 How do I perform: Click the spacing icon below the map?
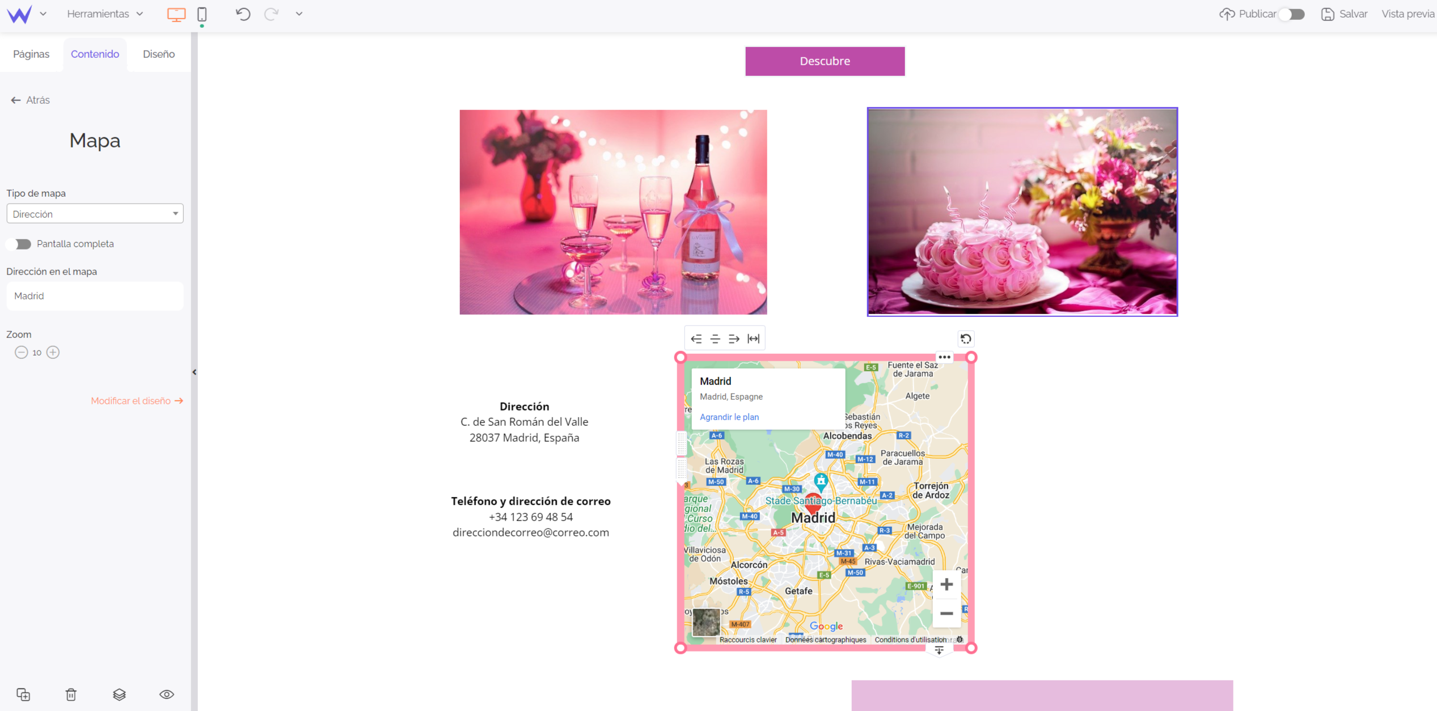click(939, 650)
